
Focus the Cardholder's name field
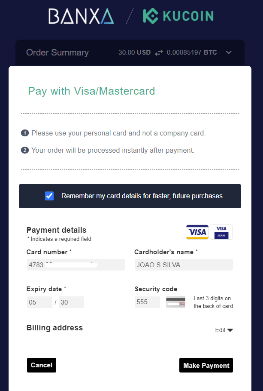[184, 265]
